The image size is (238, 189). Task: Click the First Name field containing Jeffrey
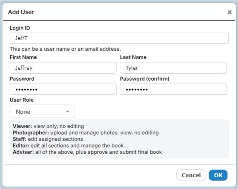click(63, 68)
